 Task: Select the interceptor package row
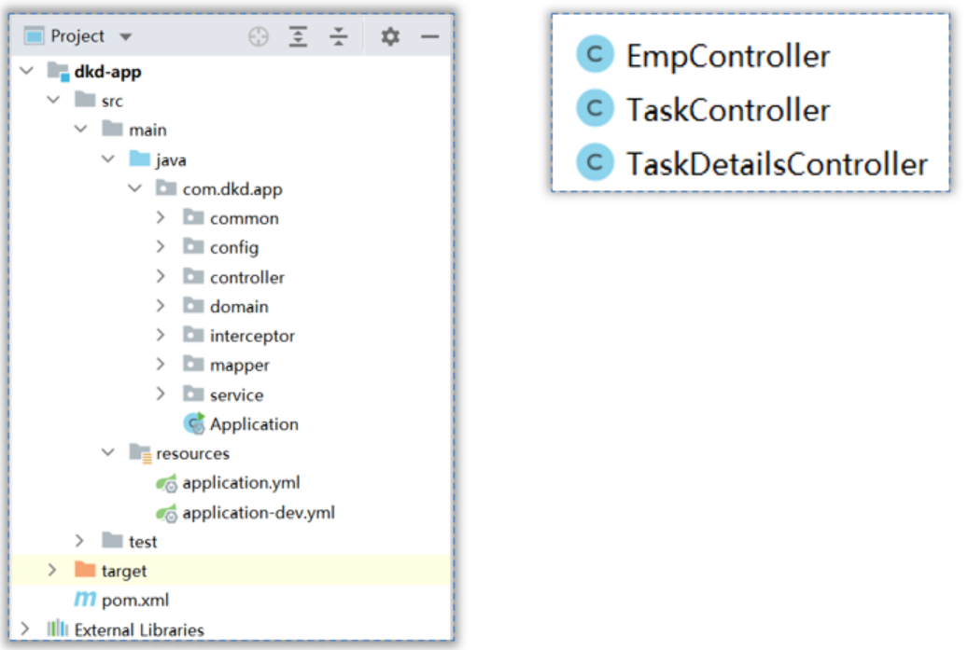point(231,336)
